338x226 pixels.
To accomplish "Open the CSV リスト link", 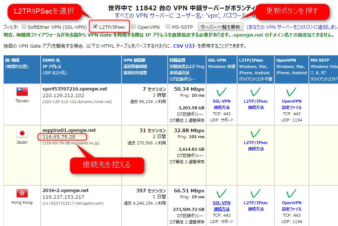I will (185, 46).
